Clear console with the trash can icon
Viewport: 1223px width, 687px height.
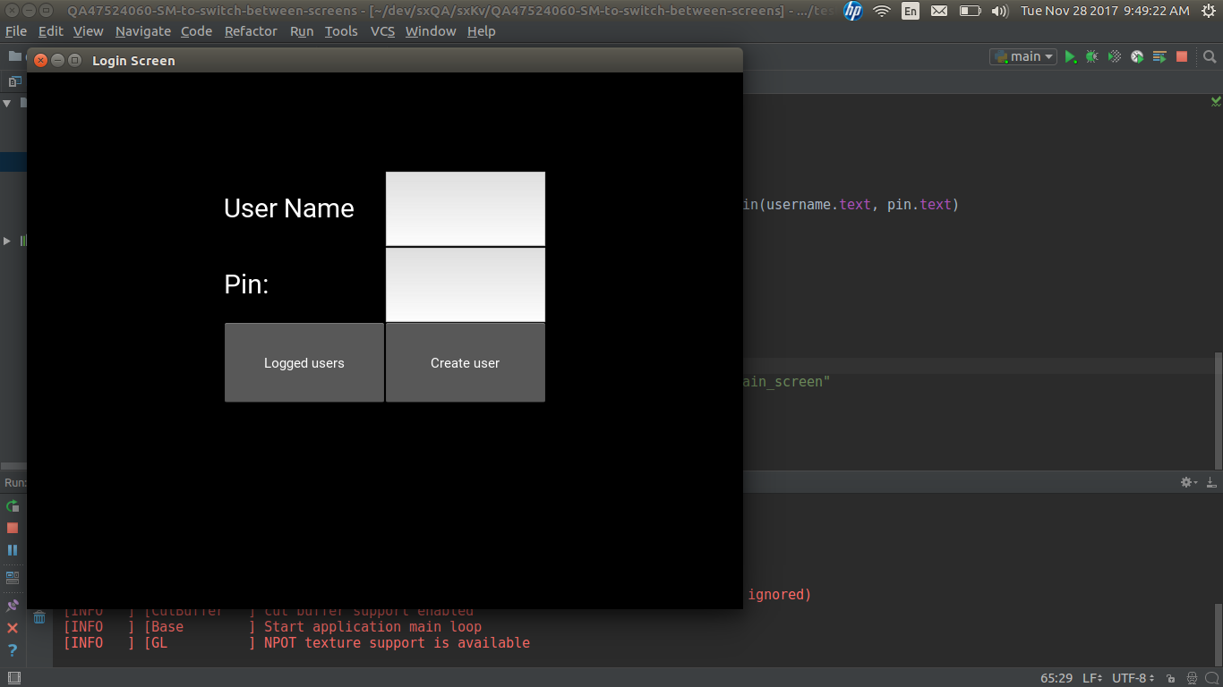tap(39, 617)
